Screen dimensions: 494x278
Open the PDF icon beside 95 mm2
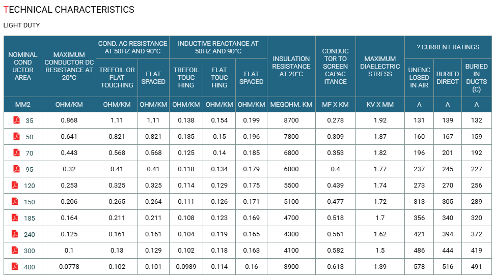tap(16, 169)
